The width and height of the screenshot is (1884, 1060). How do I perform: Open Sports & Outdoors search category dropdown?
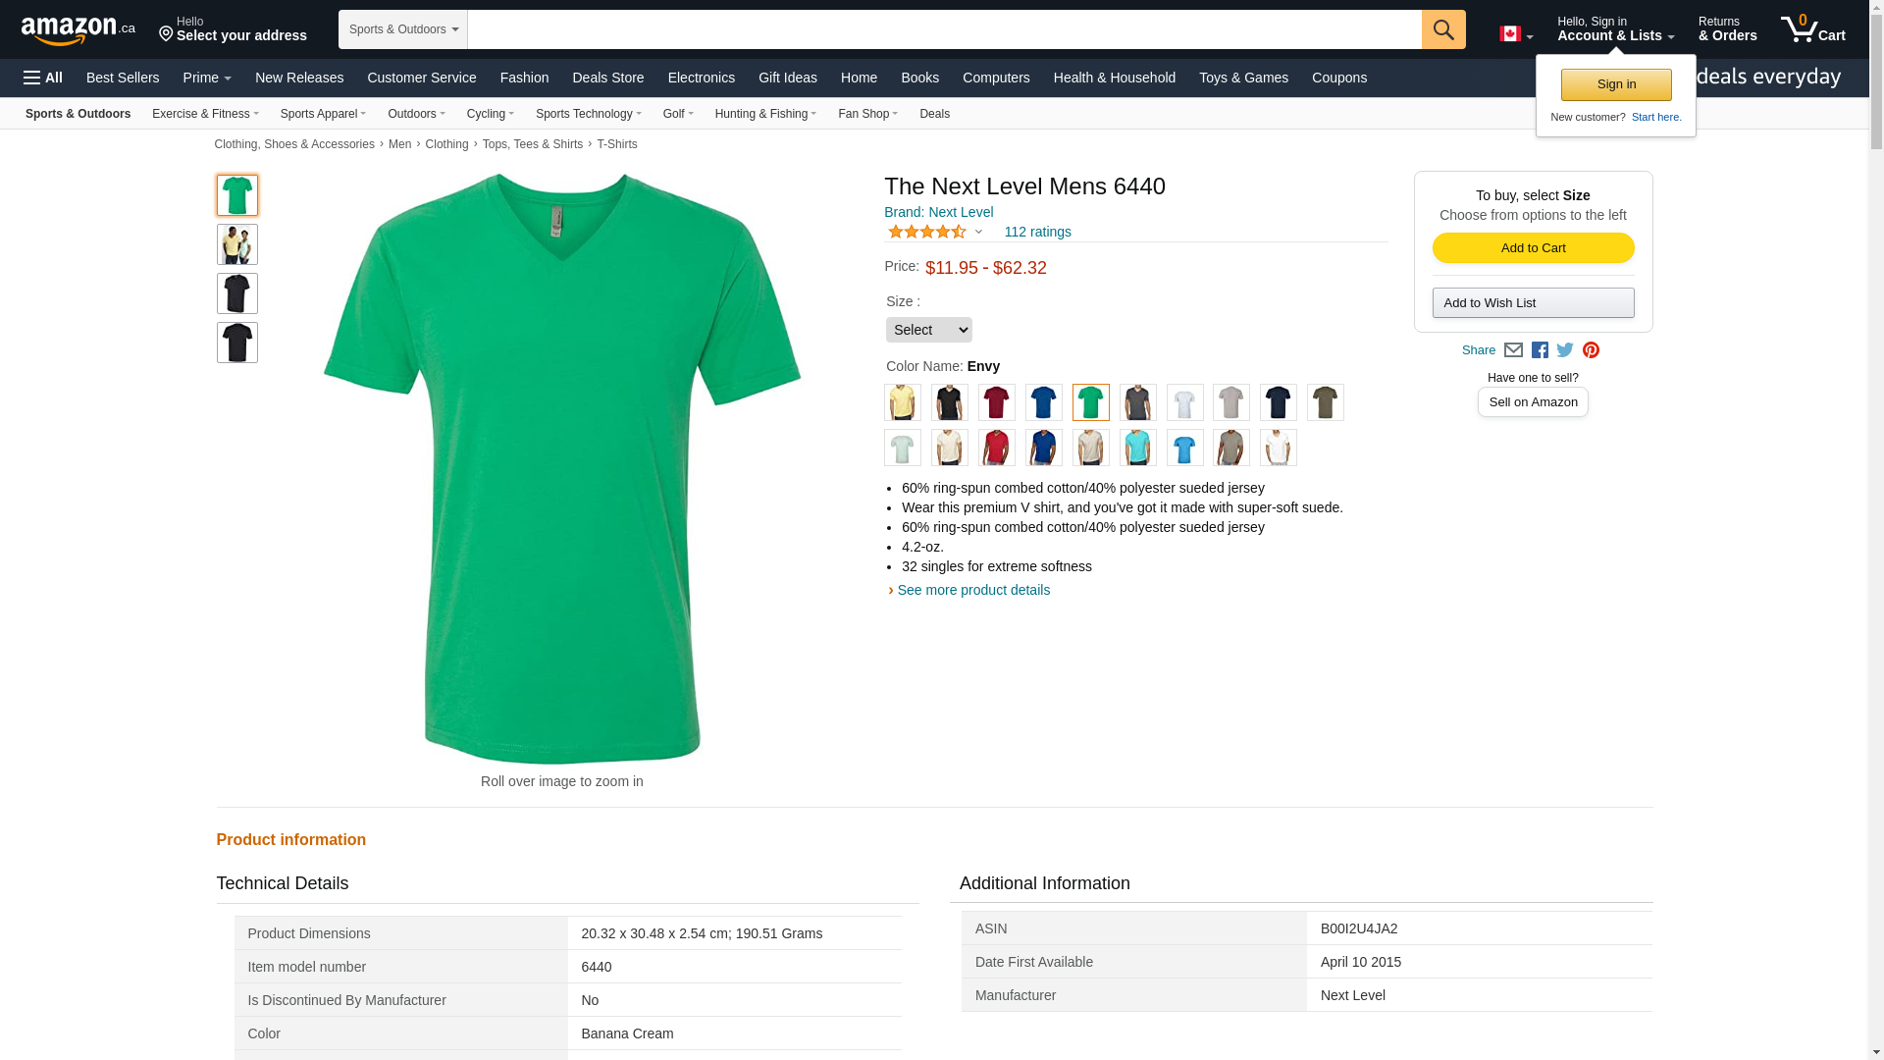[x=402, y=29]
